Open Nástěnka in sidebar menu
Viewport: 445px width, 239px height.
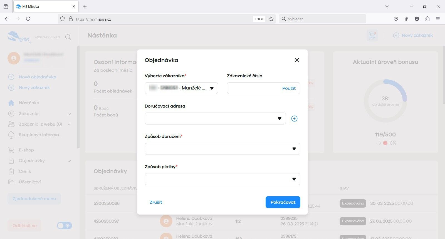29,103
